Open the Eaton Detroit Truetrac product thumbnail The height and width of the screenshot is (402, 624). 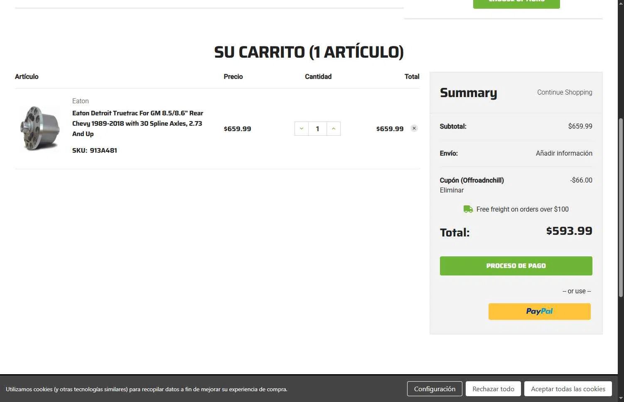(40, 128)
